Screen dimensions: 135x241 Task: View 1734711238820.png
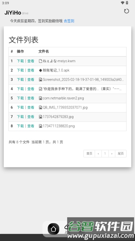31,126
